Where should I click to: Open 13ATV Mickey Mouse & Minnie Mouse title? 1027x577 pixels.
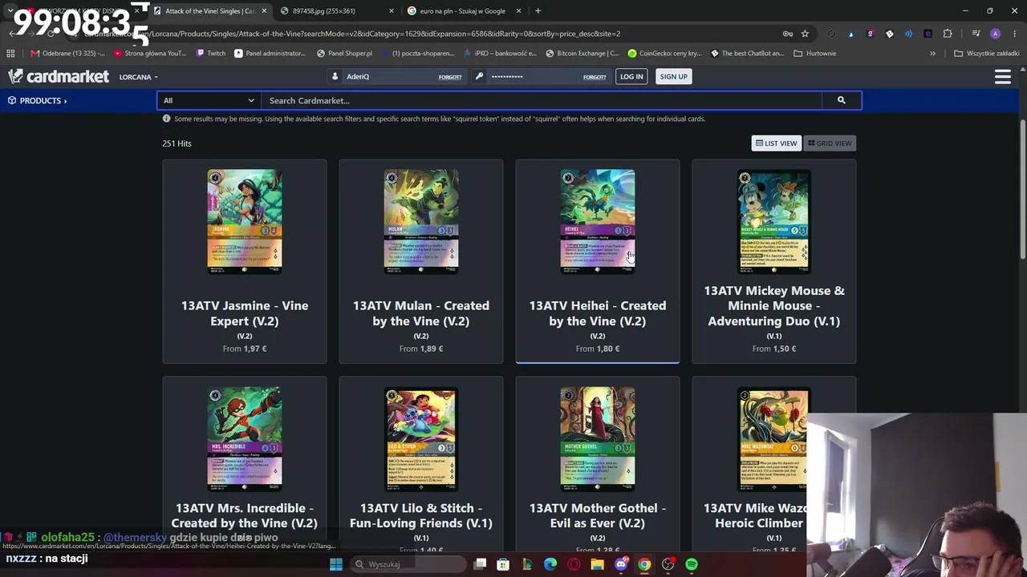774,305
